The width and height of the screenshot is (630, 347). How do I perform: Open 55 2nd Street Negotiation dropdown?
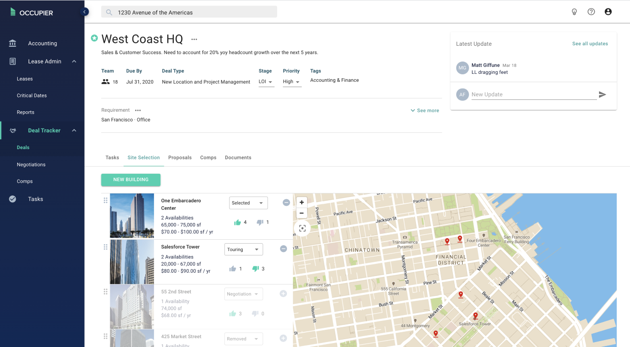(244, 294)
